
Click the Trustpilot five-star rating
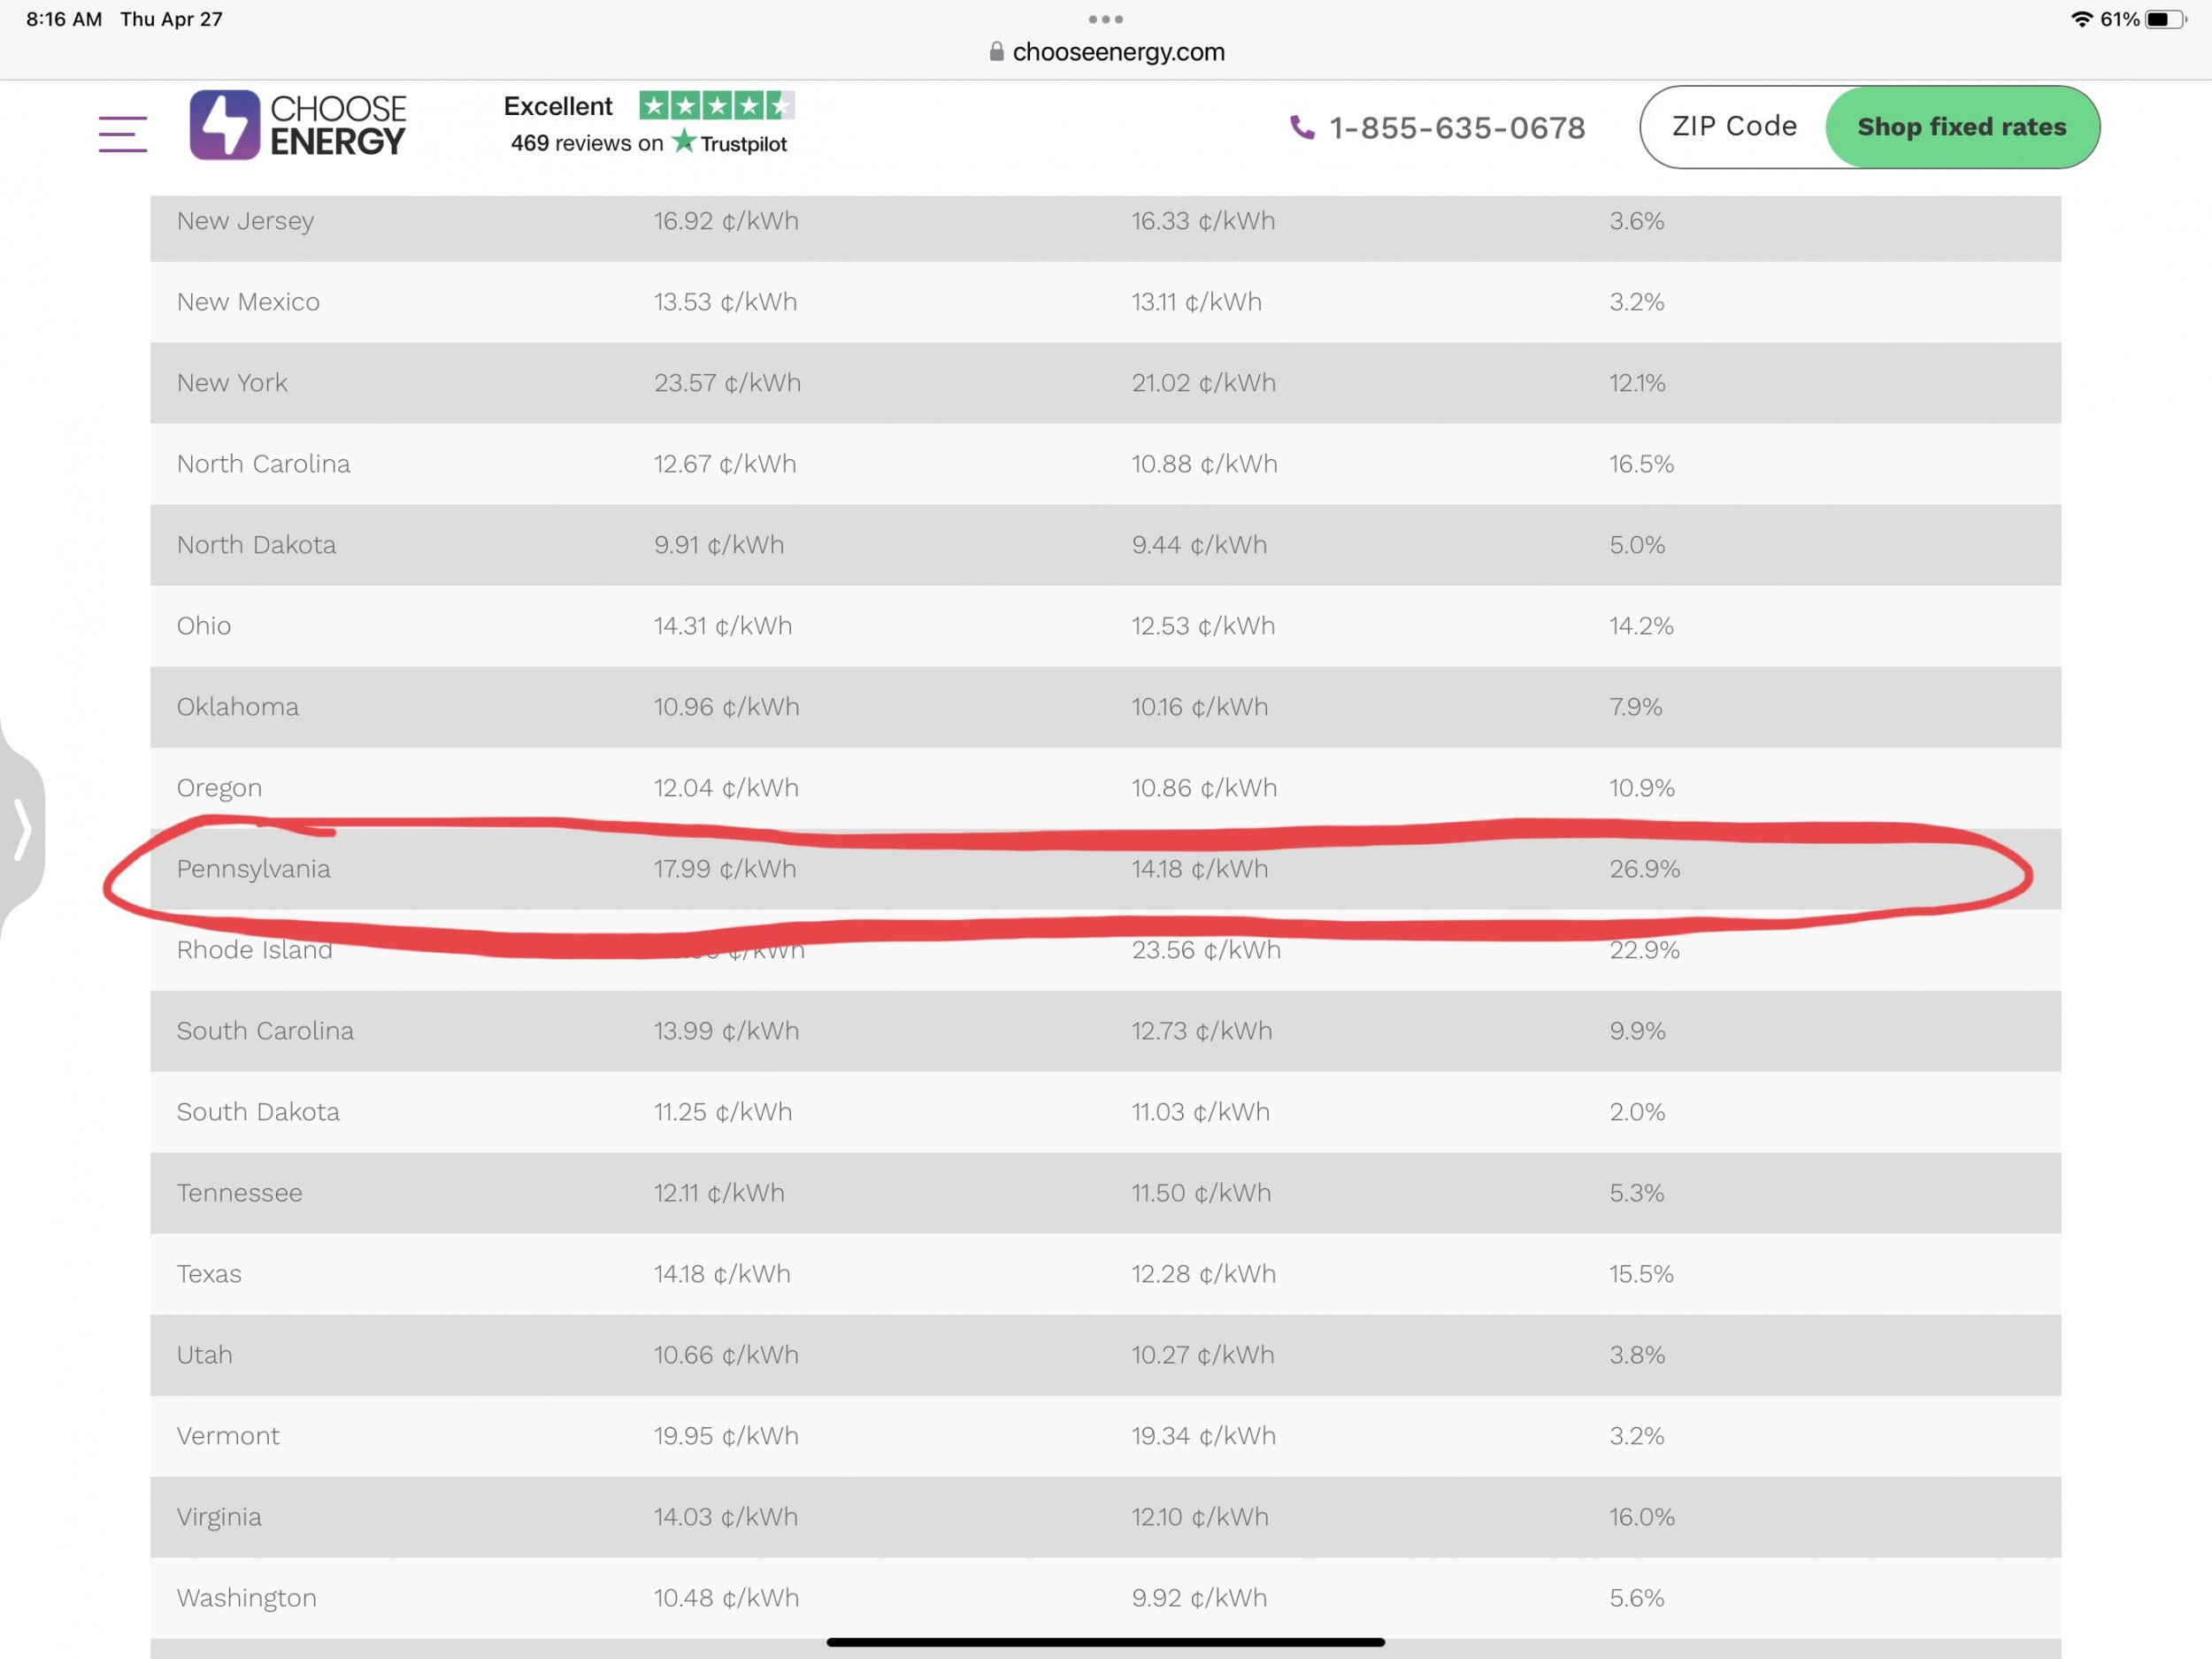(716, 105)
